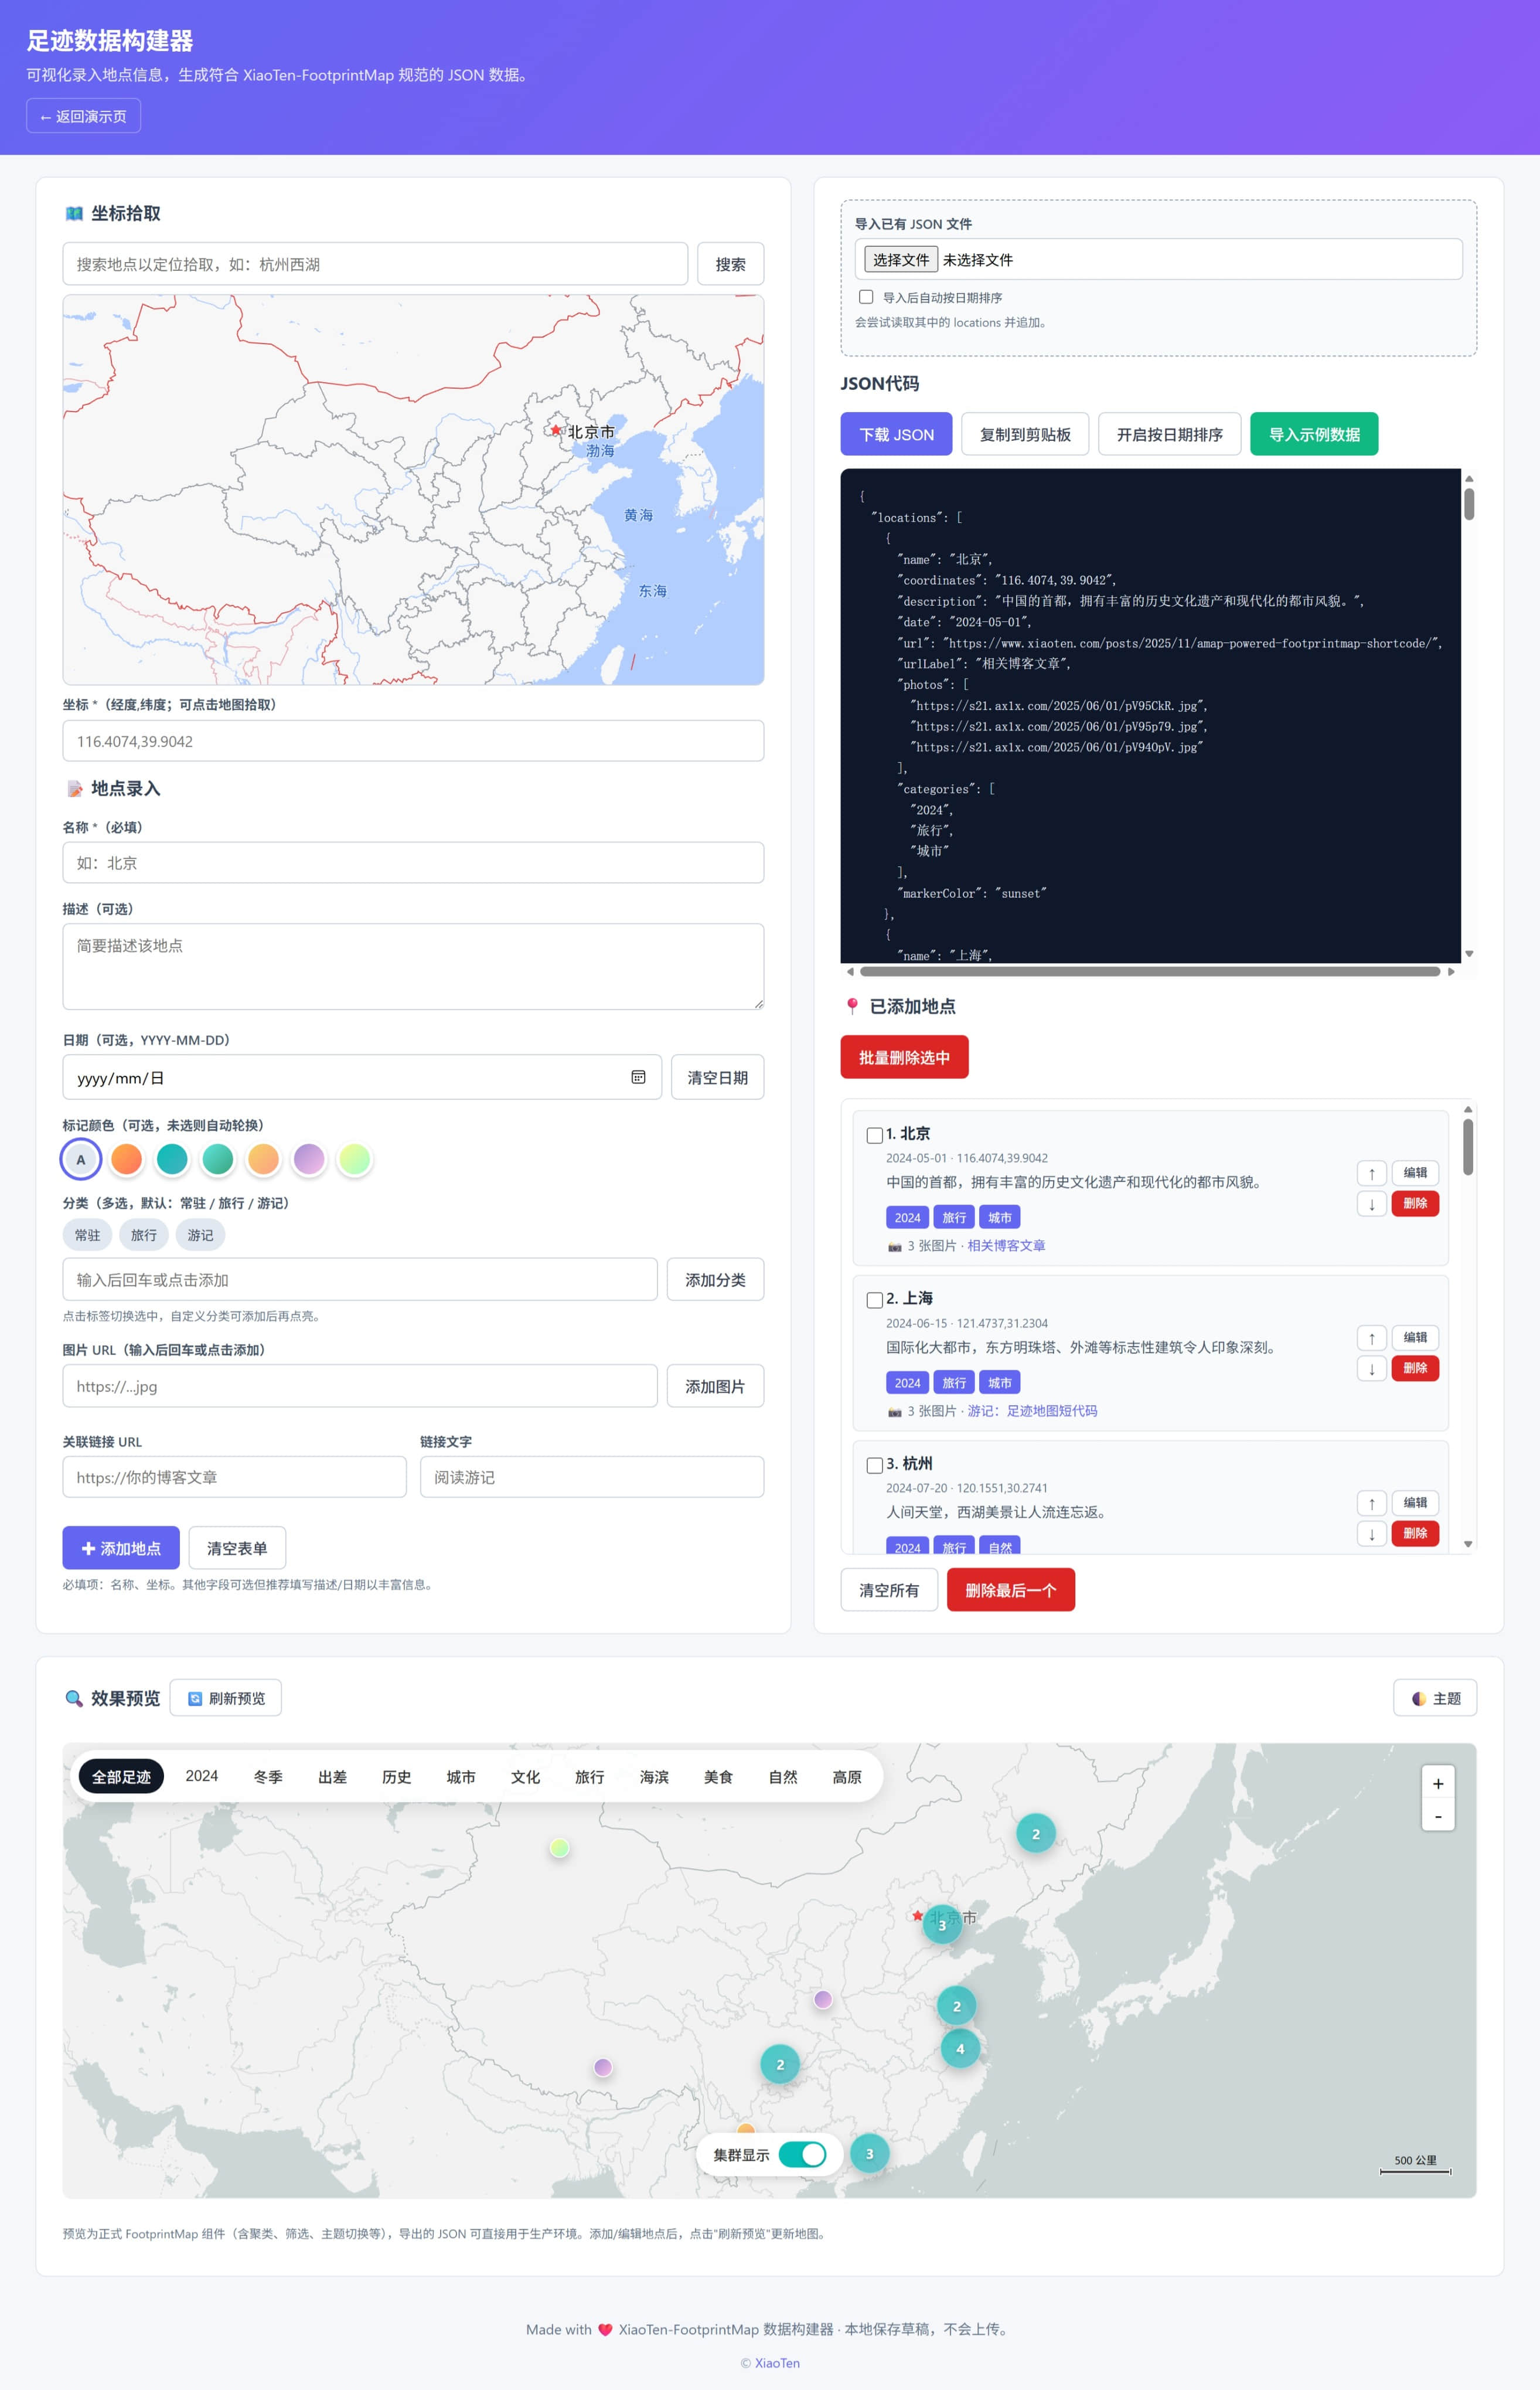Screen dimensions: 1540x2390
Task: Add a new location with 添加地点 button
Action: pyautogui.click(x=120, y=1548)
